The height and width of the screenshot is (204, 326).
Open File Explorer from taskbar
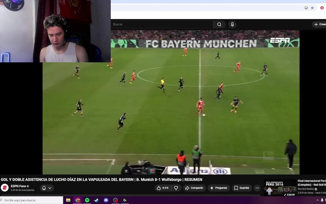(x=68, y=200)
